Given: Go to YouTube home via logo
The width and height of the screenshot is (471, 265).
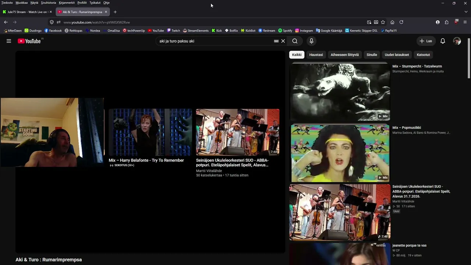Looking at the screenshot, I should click(29, 41).
